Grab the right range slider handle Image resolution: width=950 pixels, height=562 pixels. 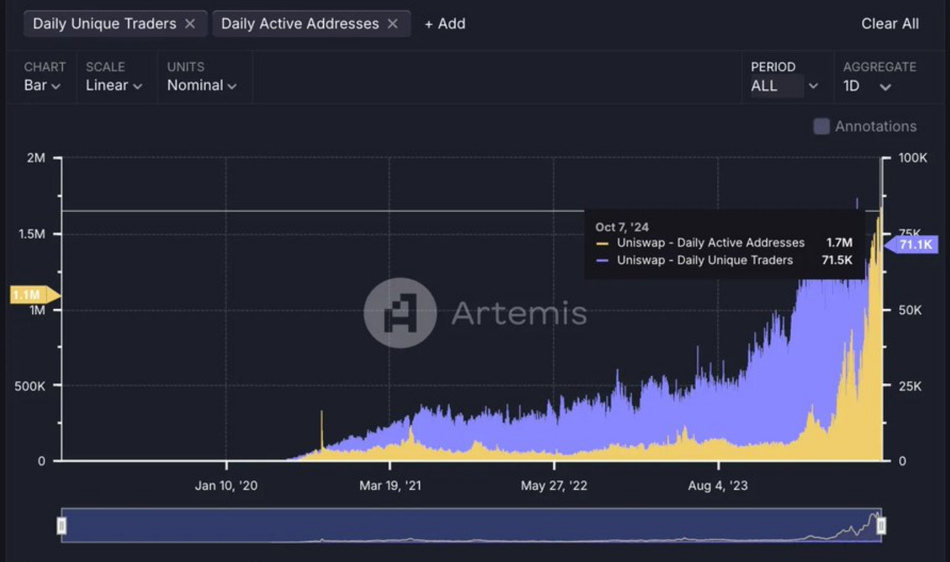pos(881,525)
